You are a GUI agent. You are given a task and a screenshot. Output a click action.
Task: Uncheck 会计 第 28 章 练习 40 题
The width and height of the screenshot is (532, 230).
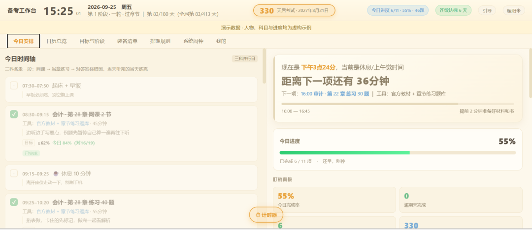[14, 202]
